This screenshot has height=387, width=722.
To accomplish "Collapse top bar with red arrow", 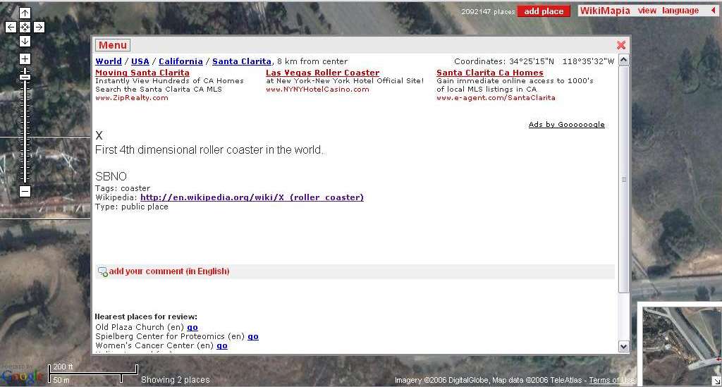I will (x=714, y=11).
